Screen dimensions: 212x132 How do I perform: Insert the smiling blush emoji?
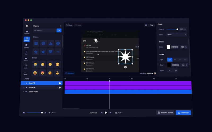click(x=58, y=64)
